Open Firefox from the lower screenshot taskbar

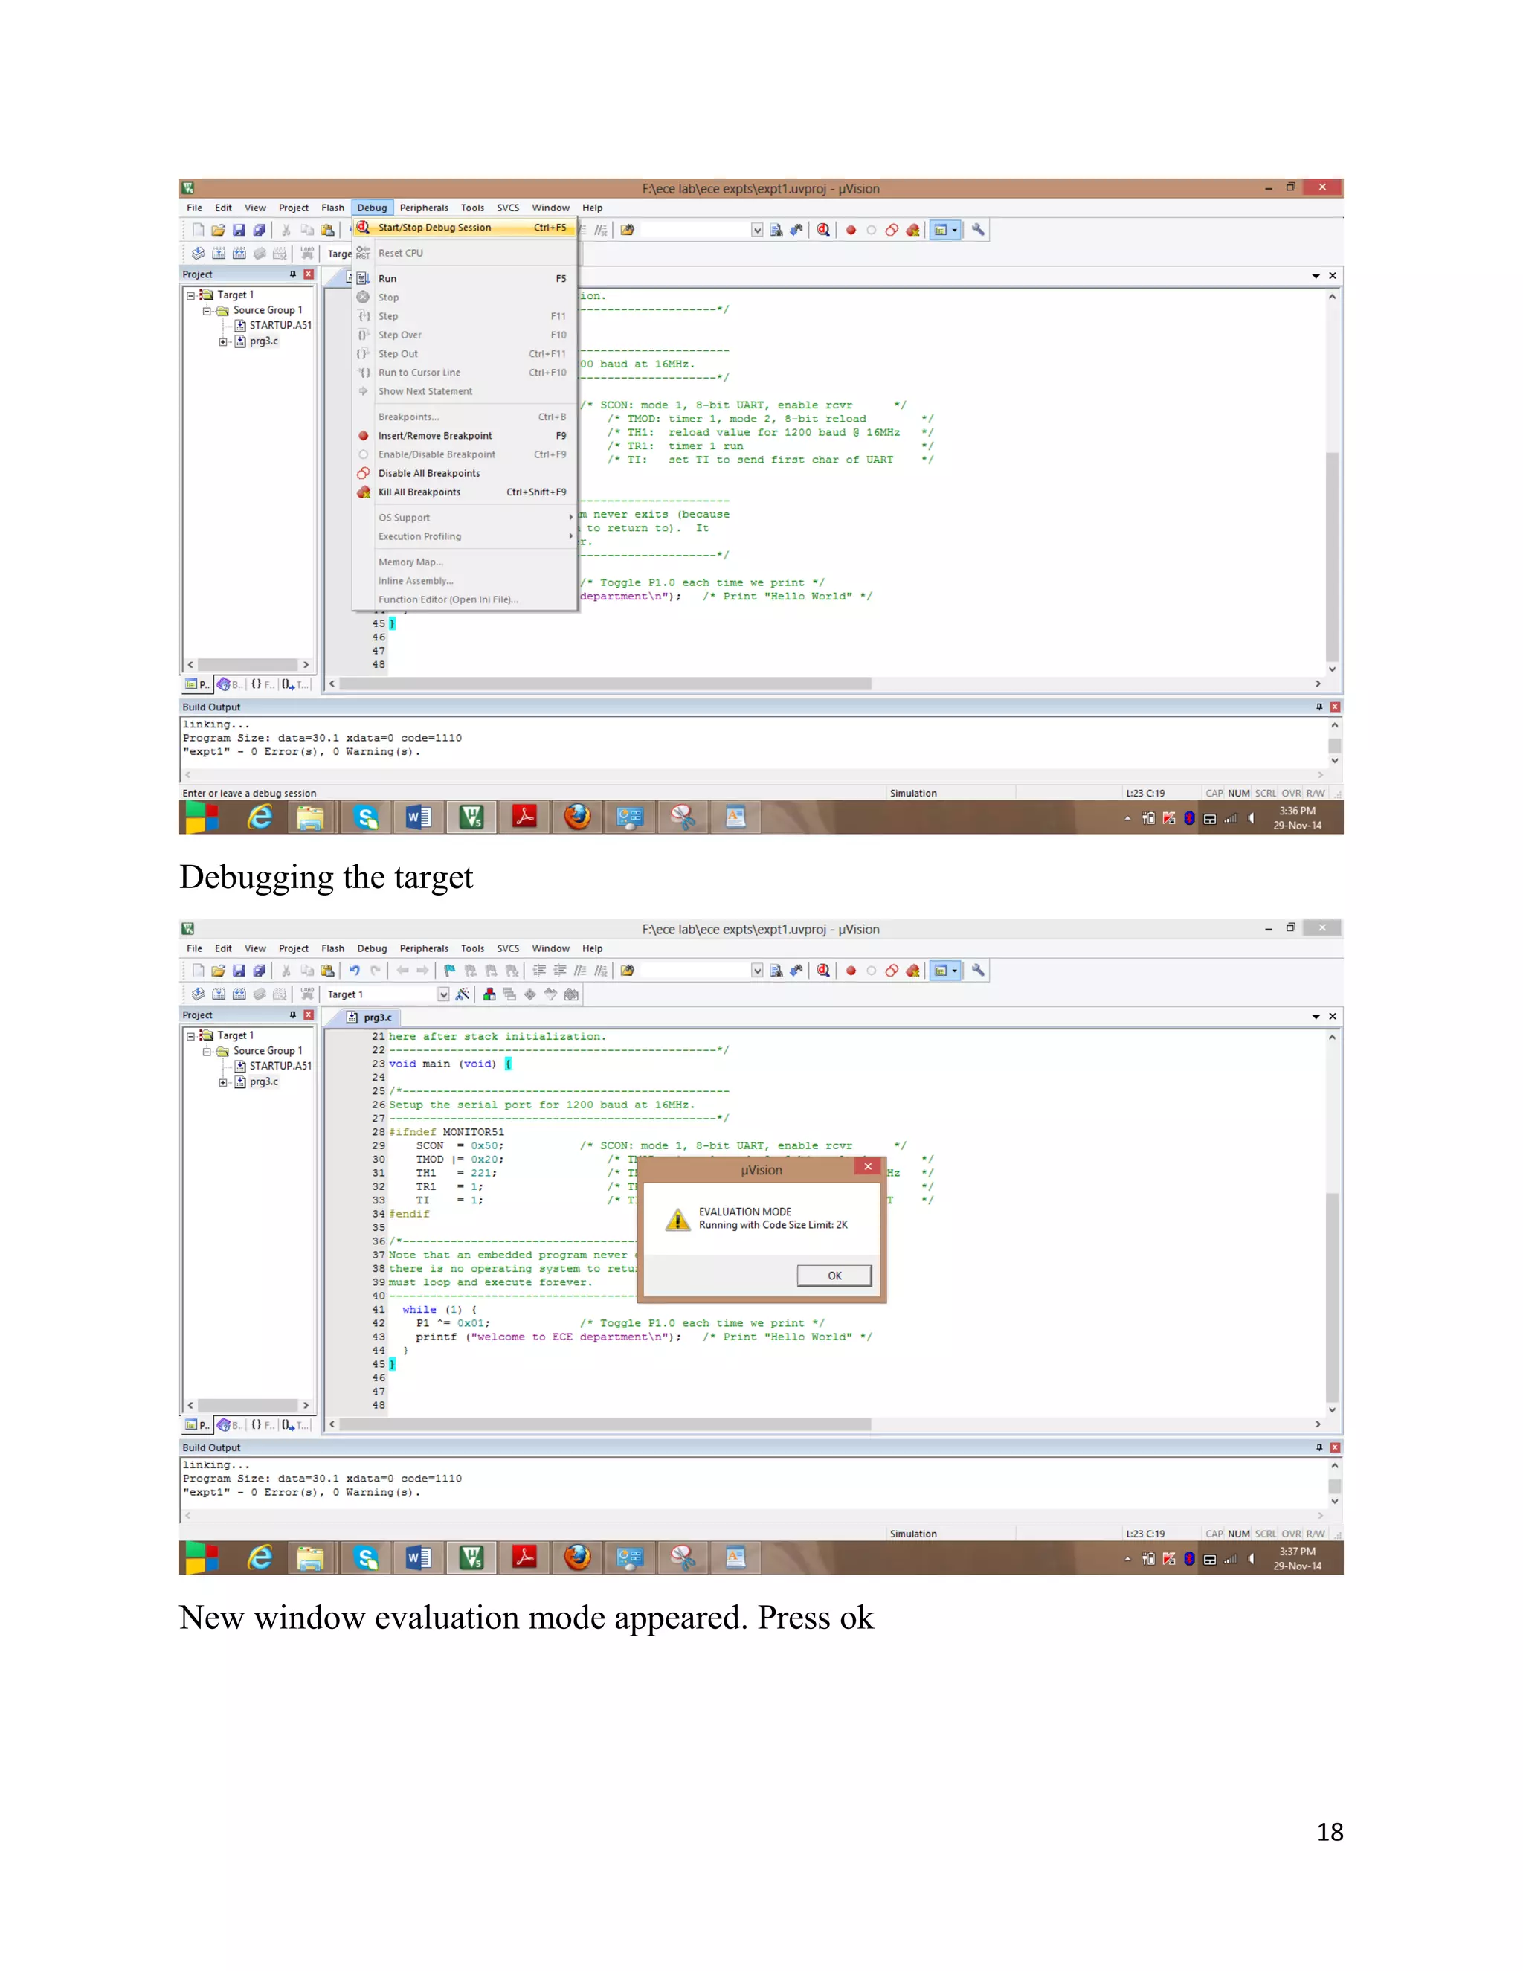pyautogui.click(x=577, y=1557)
